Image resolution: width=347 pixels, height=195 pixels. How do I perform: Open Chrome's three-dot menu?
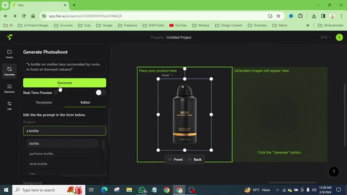click(x=341, y=16)
